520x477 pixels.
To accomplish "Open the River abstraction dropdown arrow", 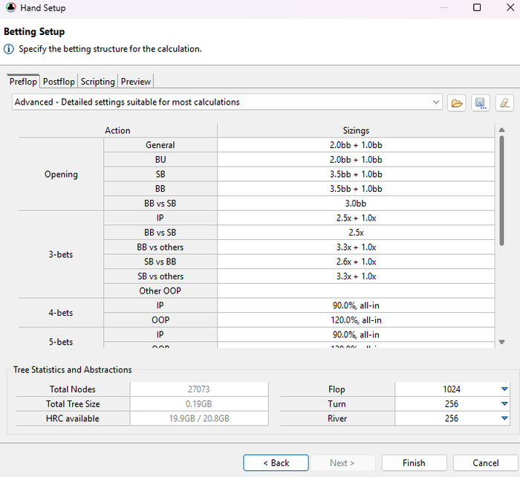I will tap(504, 418).
